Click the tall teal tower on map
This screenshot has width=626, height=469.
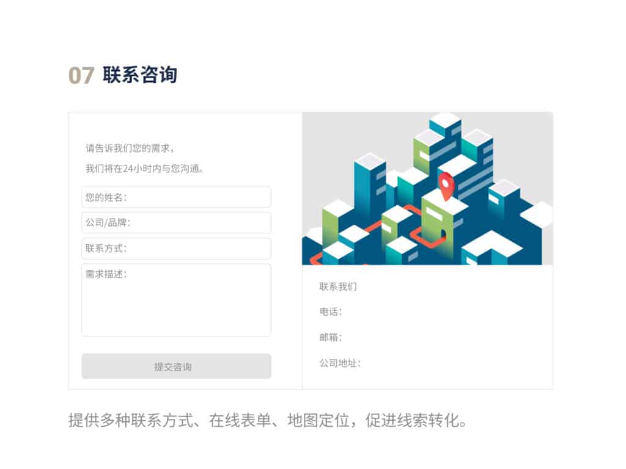tap(370, 187)
